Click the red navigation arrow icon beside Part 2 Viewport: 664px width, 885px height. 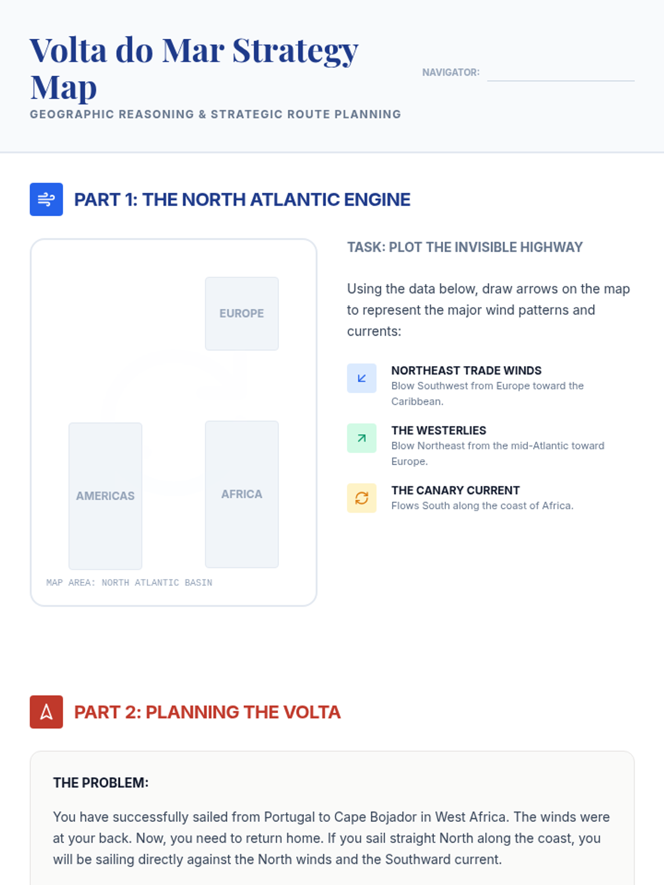coord(46,712)
